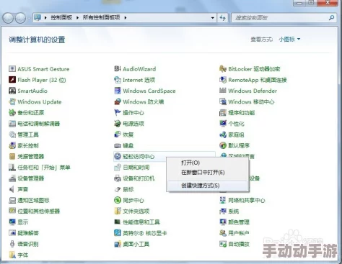Click the Back navigation button
Viewport: 342px width, 264px height.
(x=8, y=17)
